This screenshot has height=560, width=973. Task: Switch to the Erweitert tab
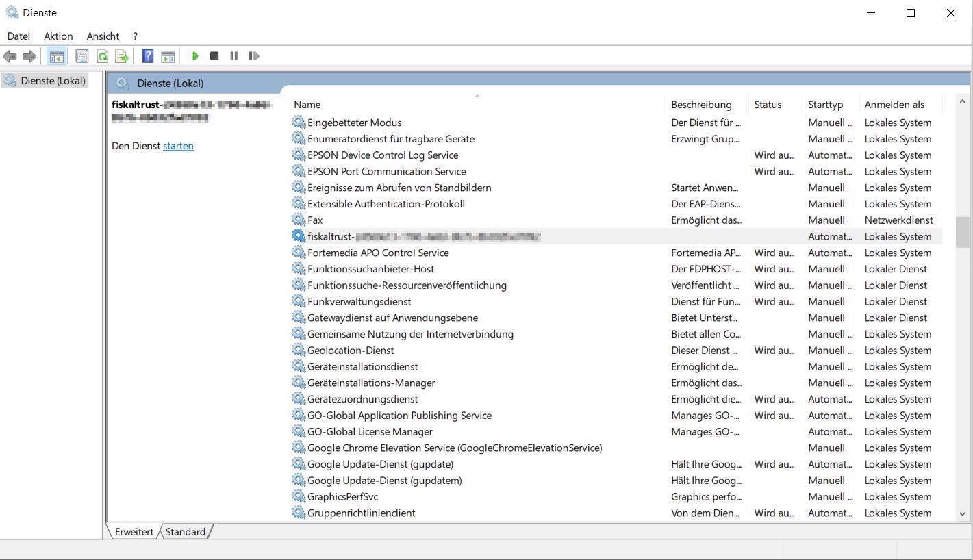click(x=134, y=531)
